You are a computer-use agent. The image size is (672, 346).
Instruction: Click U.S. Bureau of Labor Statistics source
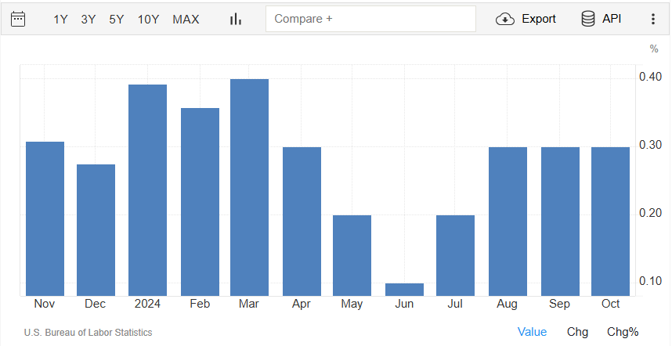88,332
